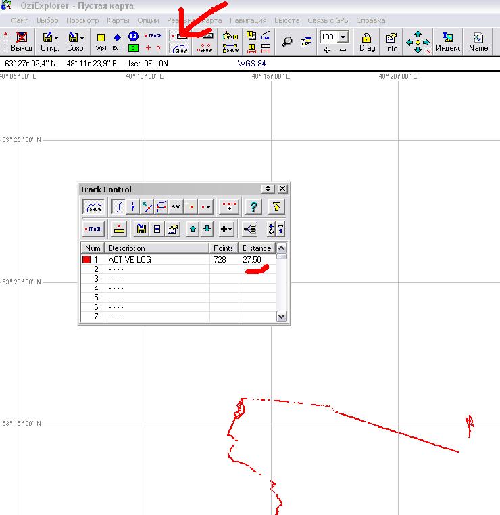Open the zoom percentage combo box
The height and width of the screenshot is (515, 500).
pyautogui.click(x=343, y=37)
